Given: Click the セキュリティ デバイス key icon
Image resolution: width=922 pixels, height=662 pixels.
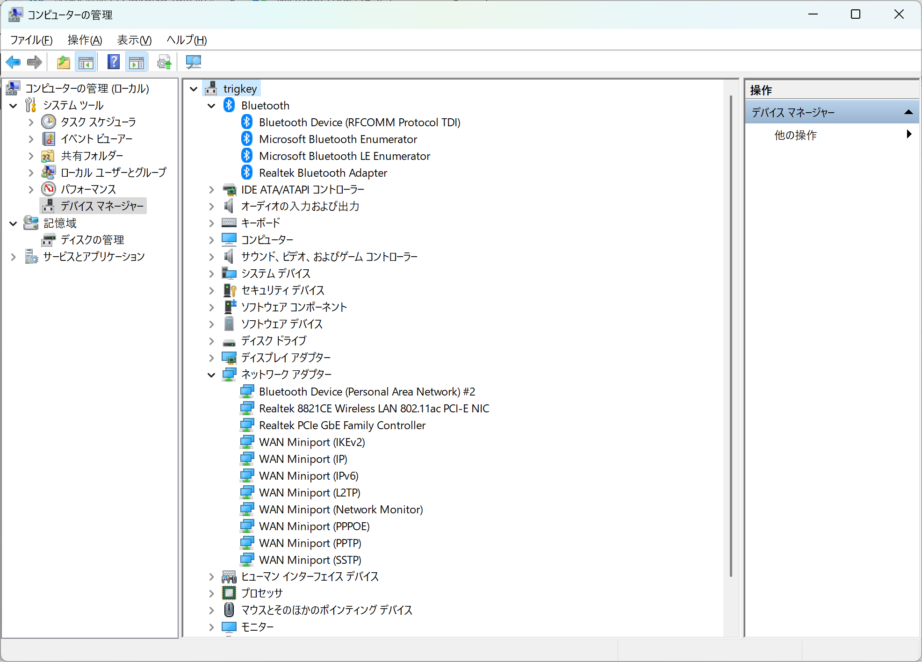Looking at the screenshot, I should pos(229,290).
